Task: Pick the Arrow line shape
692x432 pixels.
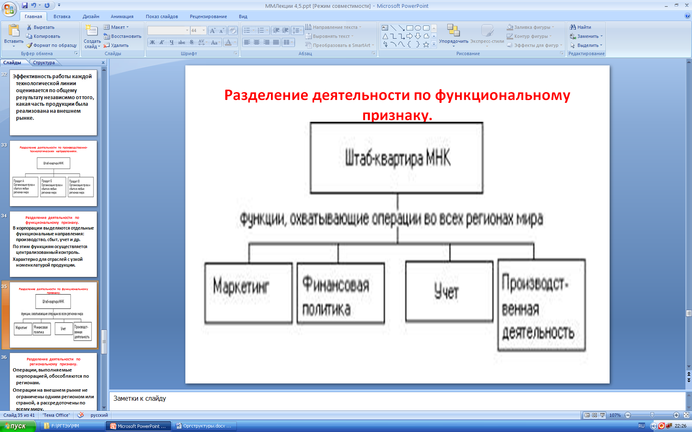Action: [402, 28]
